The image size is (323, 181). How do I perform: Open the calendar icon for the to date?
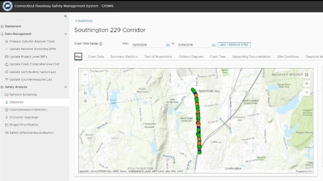(x=214, y=44)
